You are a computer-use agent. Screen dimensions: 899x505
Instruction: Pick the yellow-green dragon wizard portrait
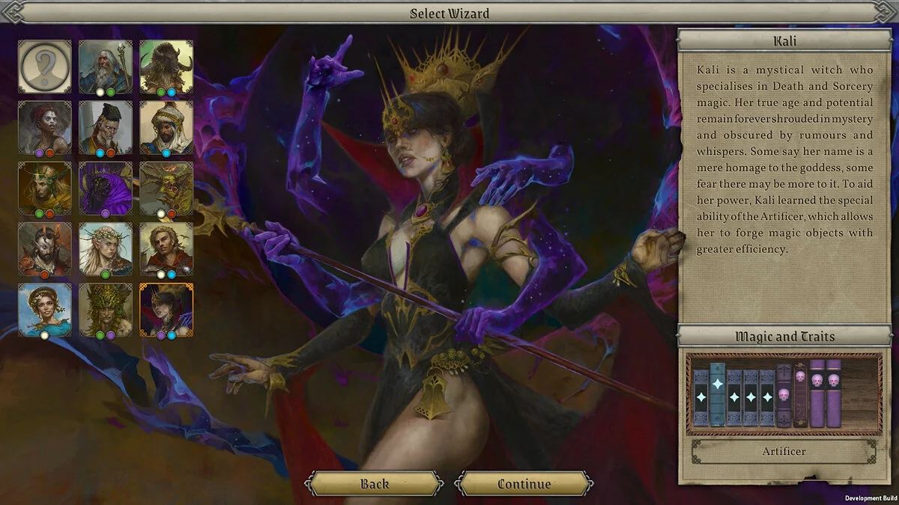[x=166, y=188]
